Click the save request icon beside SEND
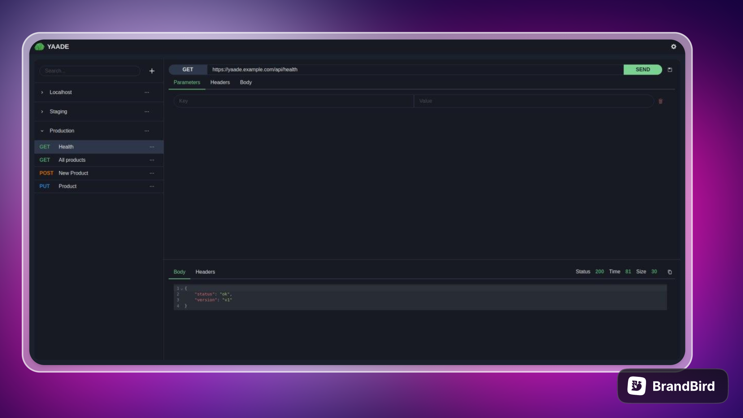The width and height of the screenshot is (743, 418). tap(670, 70)
